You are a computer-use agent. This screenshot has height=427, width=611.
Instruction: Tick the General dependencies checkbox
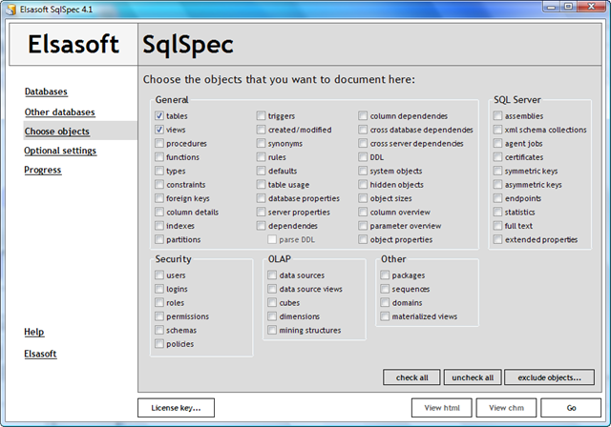click(x=261, y=226)
